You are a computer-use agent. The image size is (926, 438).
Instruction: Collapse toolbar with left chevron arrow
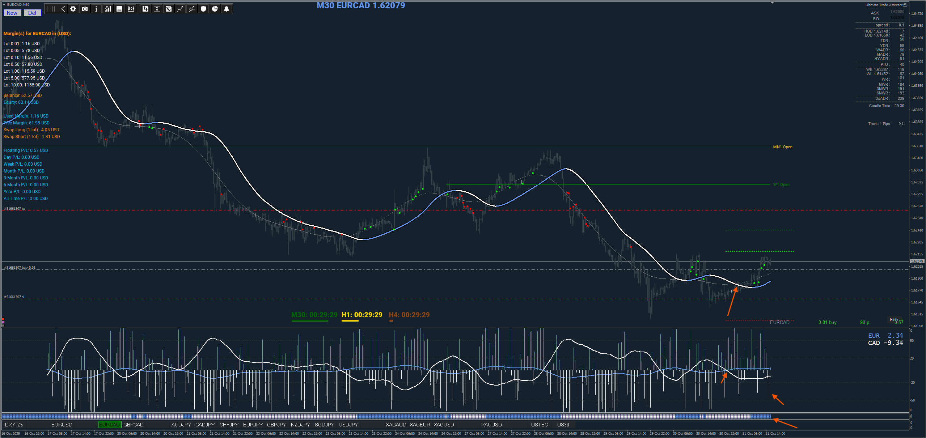coord(63,9)
